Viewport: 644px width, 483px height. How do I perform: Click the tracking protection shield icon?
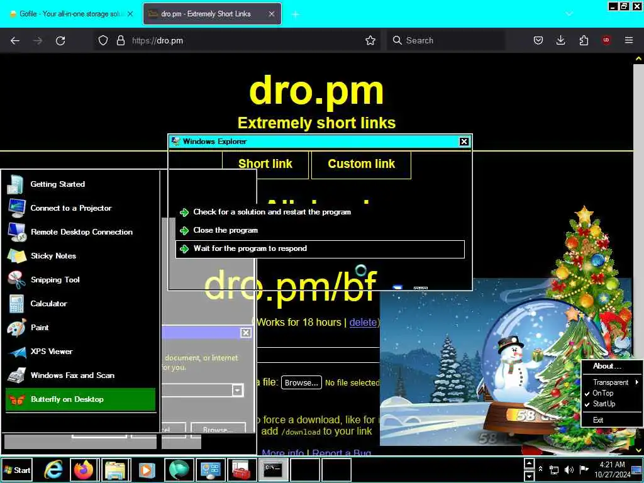click(103, 40)
